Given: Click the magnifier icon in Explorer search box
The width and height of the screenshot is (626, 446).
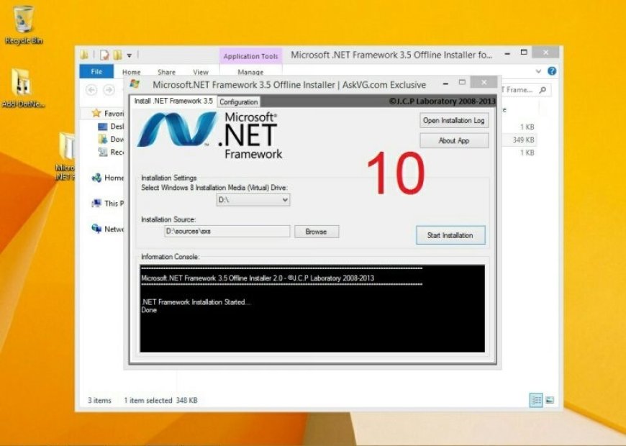Looking at the screenshot, I should click(542, 90).
